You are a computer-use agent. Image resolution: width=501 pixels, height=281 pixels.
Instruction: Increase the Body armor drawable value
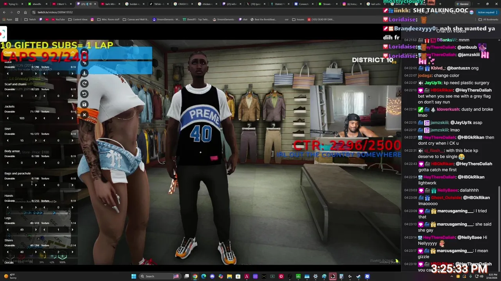point(36,163)
